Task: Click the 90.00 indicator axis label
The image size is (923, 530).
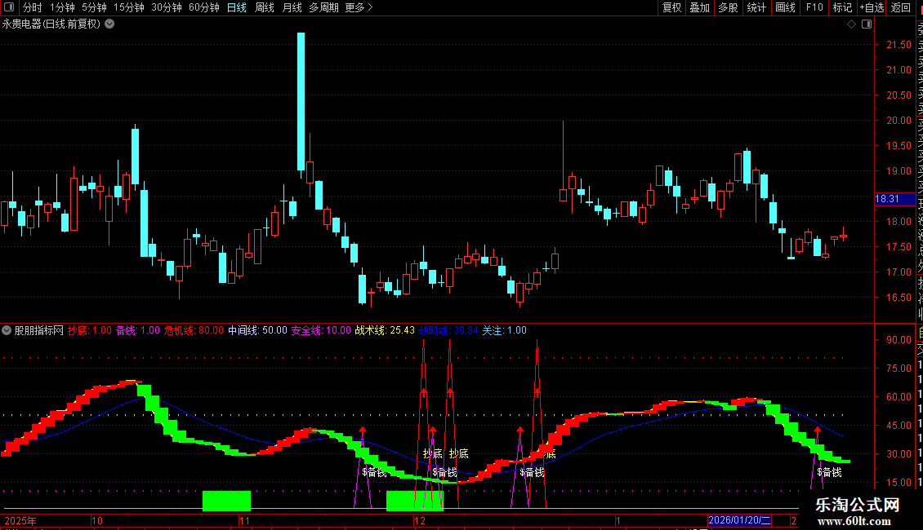Action: (898, 340)
